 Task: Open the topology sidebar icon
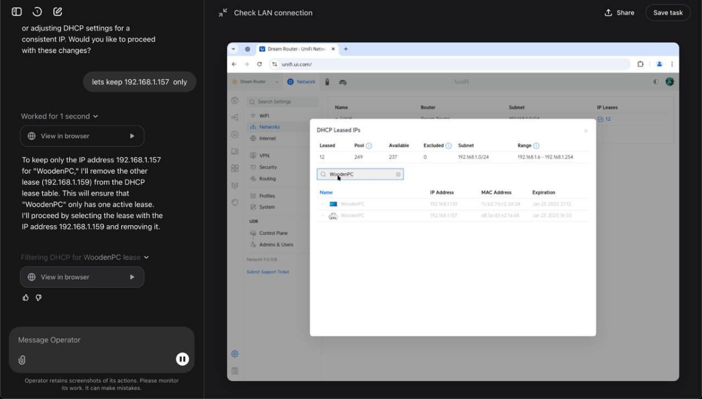tap(235, 117)
